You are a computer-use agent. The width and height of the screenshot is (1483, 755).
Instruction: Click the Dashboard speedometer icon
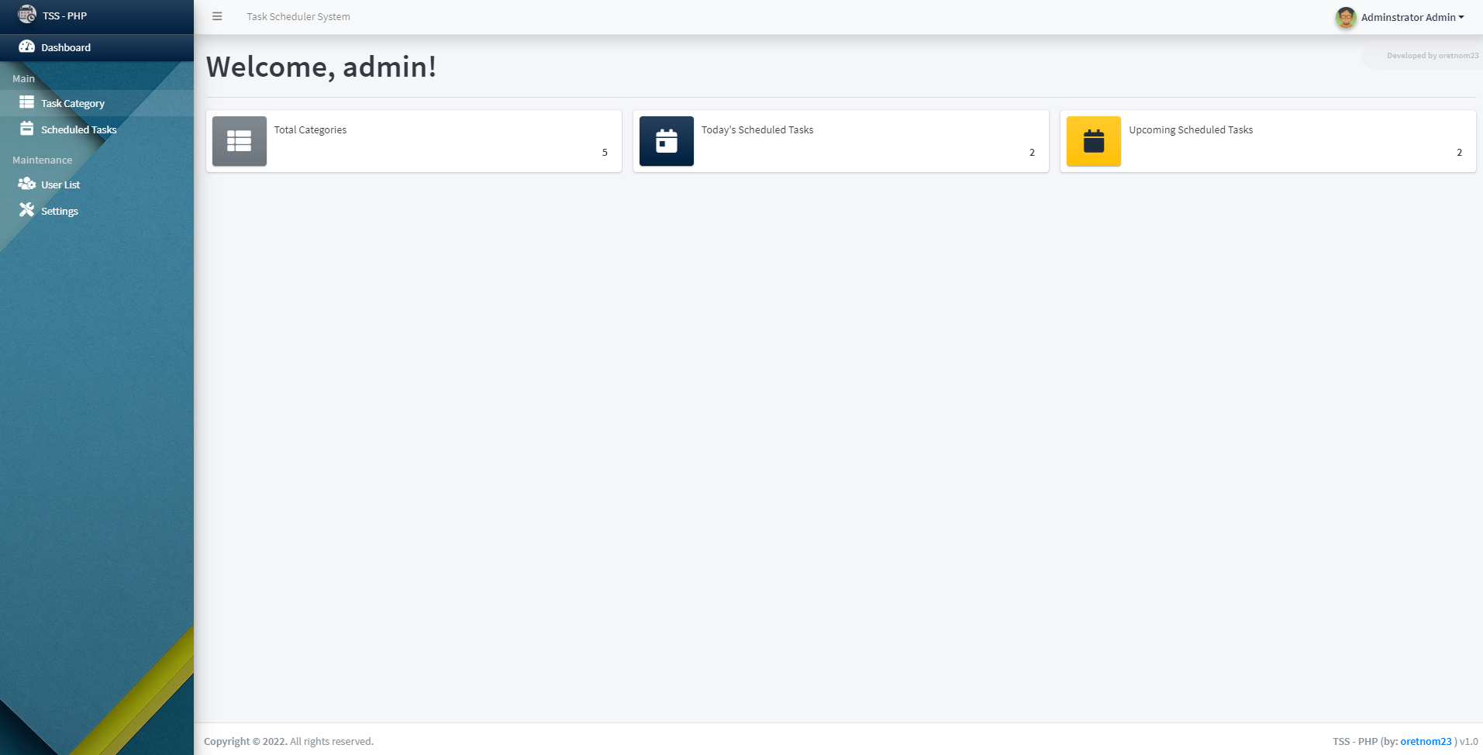pyautogui.click(x=26, y=47)
